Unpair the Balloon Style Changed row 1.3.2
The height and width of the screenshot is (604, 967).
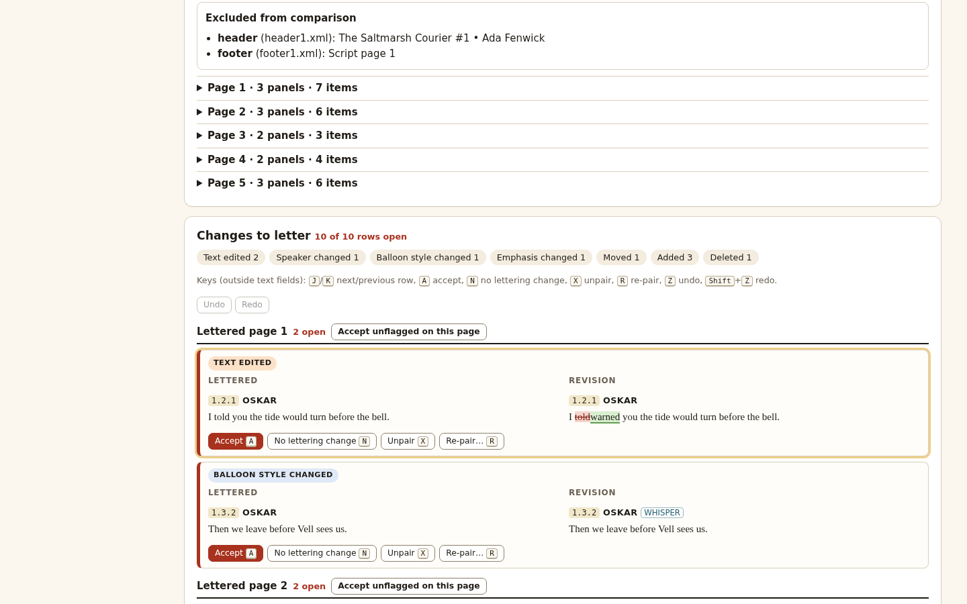[408, 553]
